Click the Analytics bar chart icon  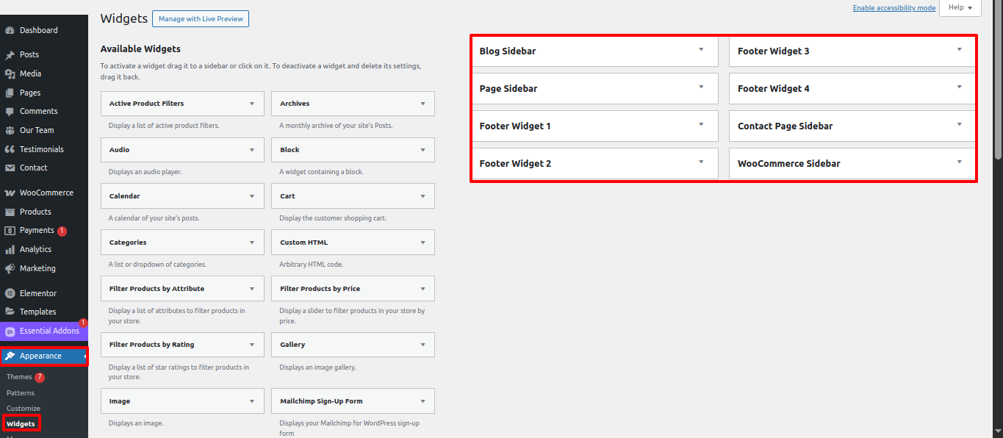tap(10, 250)
